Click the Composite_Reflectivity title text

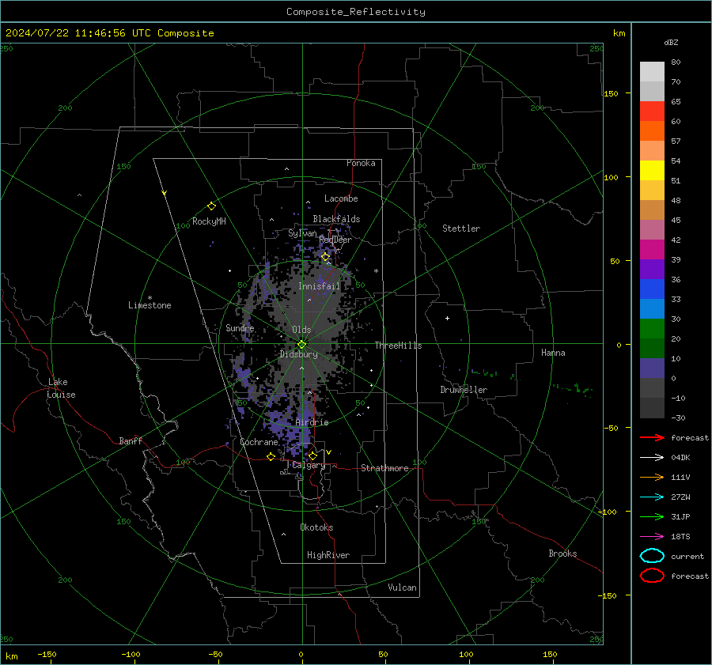[355, 12]
